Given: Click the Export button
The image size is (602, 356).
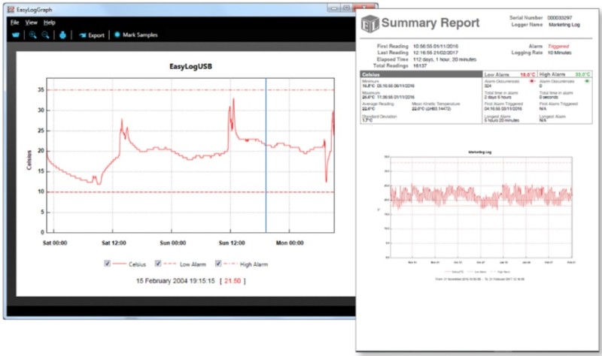Looking at the screenshot, I should (x=90, y=35).
